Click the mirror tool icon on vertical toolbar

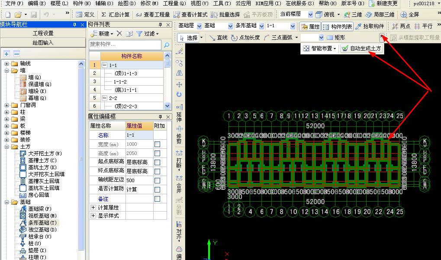[179, 73]
